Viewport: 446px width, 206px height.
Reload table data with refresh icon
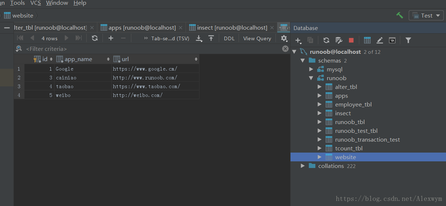click(95, 38)
